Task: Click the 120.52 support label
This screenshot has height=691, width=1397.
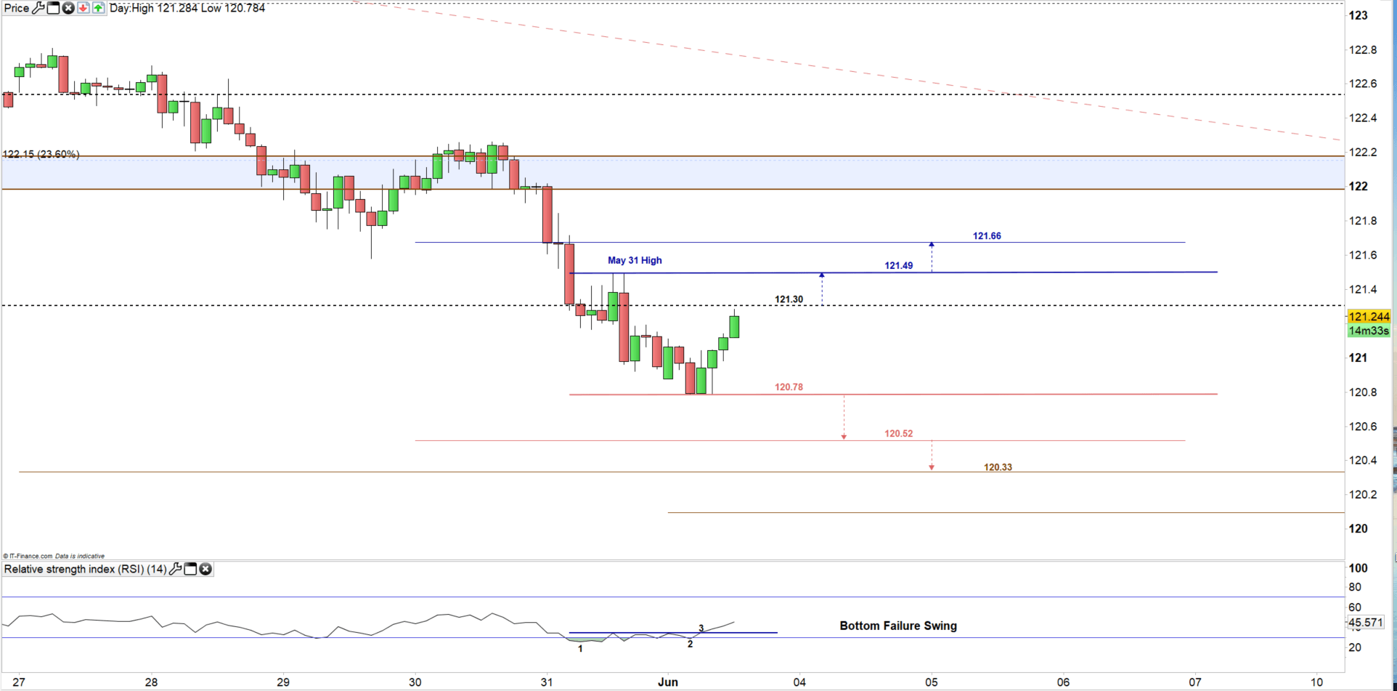Action: pyautogui.click(x=899, y=434)
